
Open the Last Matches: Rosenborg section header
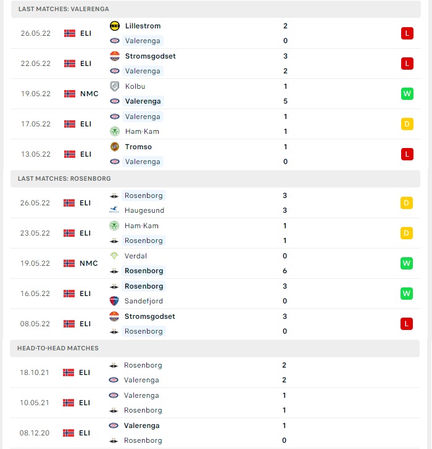(x=215, y=179)
